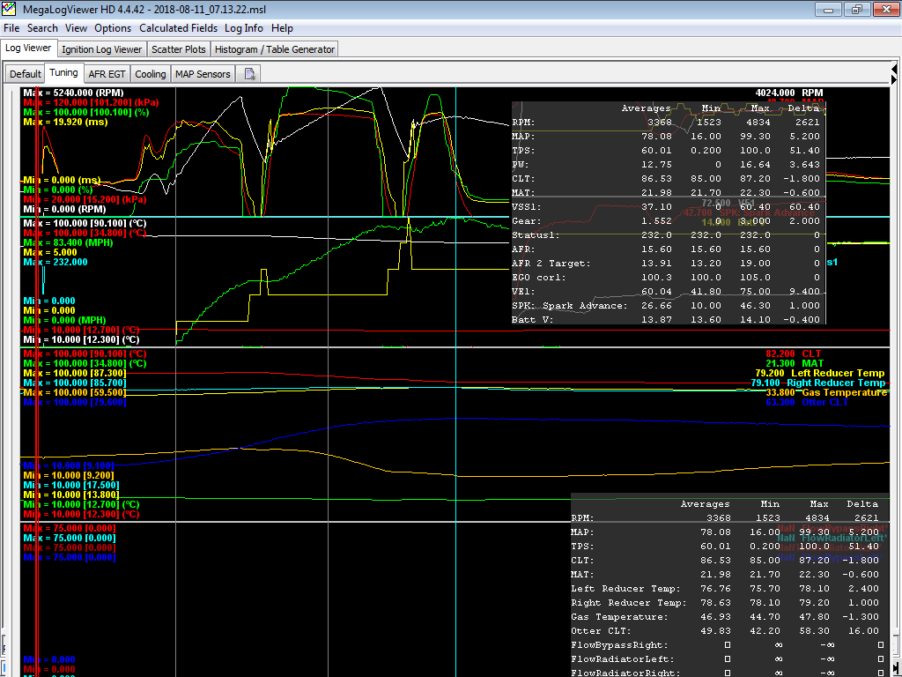Click the '63.300 Otter CLT' readout
The height and width of the screenshot is (677, 902).
point(807,403)
